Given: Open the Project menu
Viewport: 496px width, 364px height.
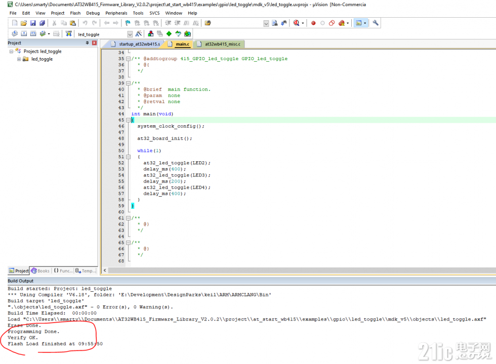Looking at the screenshot, I should 58,13.
